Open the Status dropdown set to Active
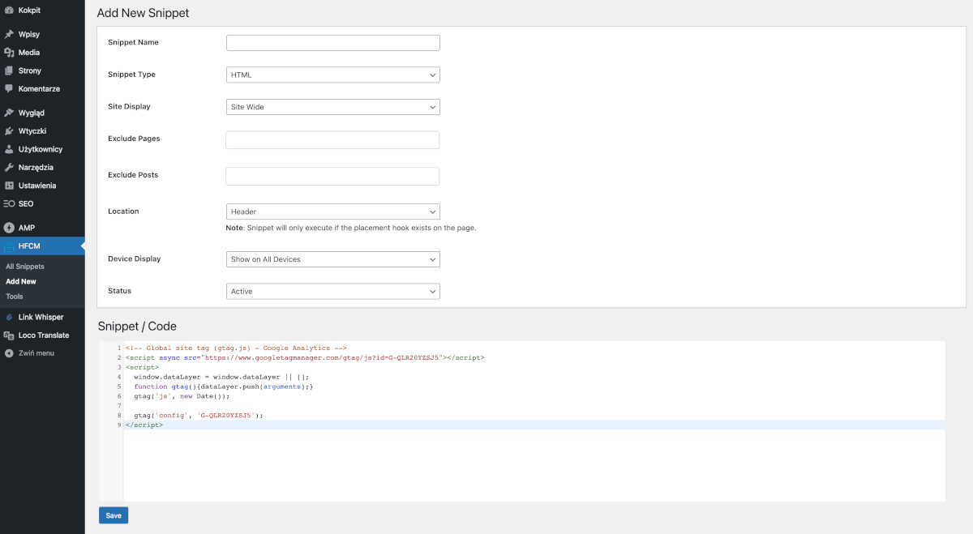This screenshot has width=973, height=534. point(332,291)
